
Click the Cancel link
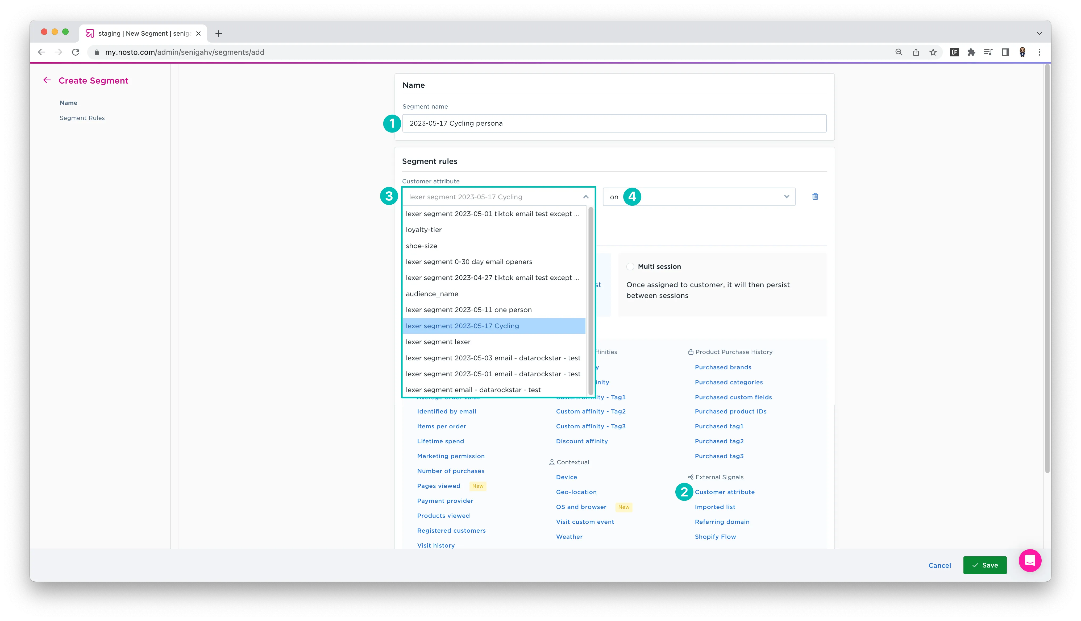pos(939,565)
